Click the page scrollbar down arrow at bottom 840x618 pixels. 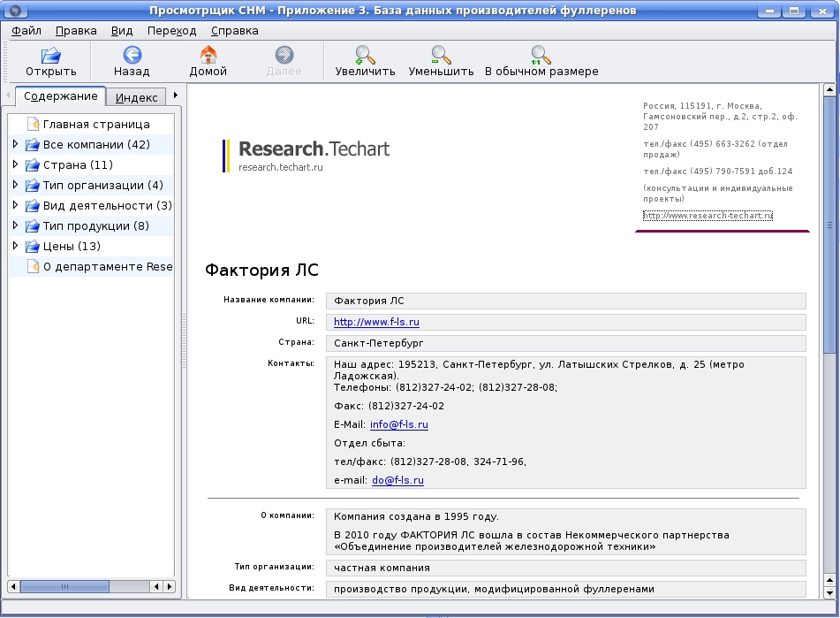click(x=829, y=593)
